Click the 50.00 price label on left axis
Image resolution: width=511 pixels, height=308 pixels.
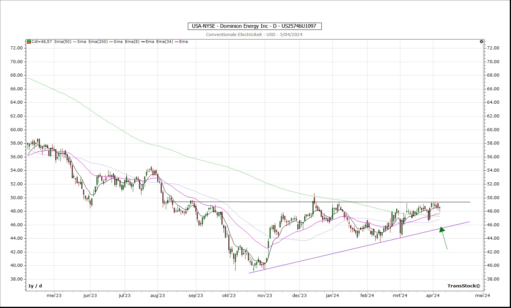click(16, 198)
